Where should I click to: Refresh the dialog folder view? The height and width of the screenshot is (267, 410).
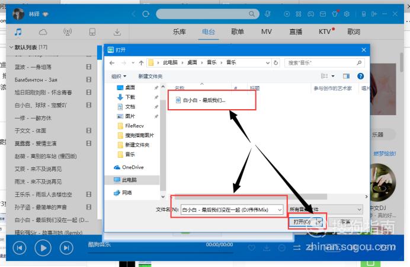(276, 63)
